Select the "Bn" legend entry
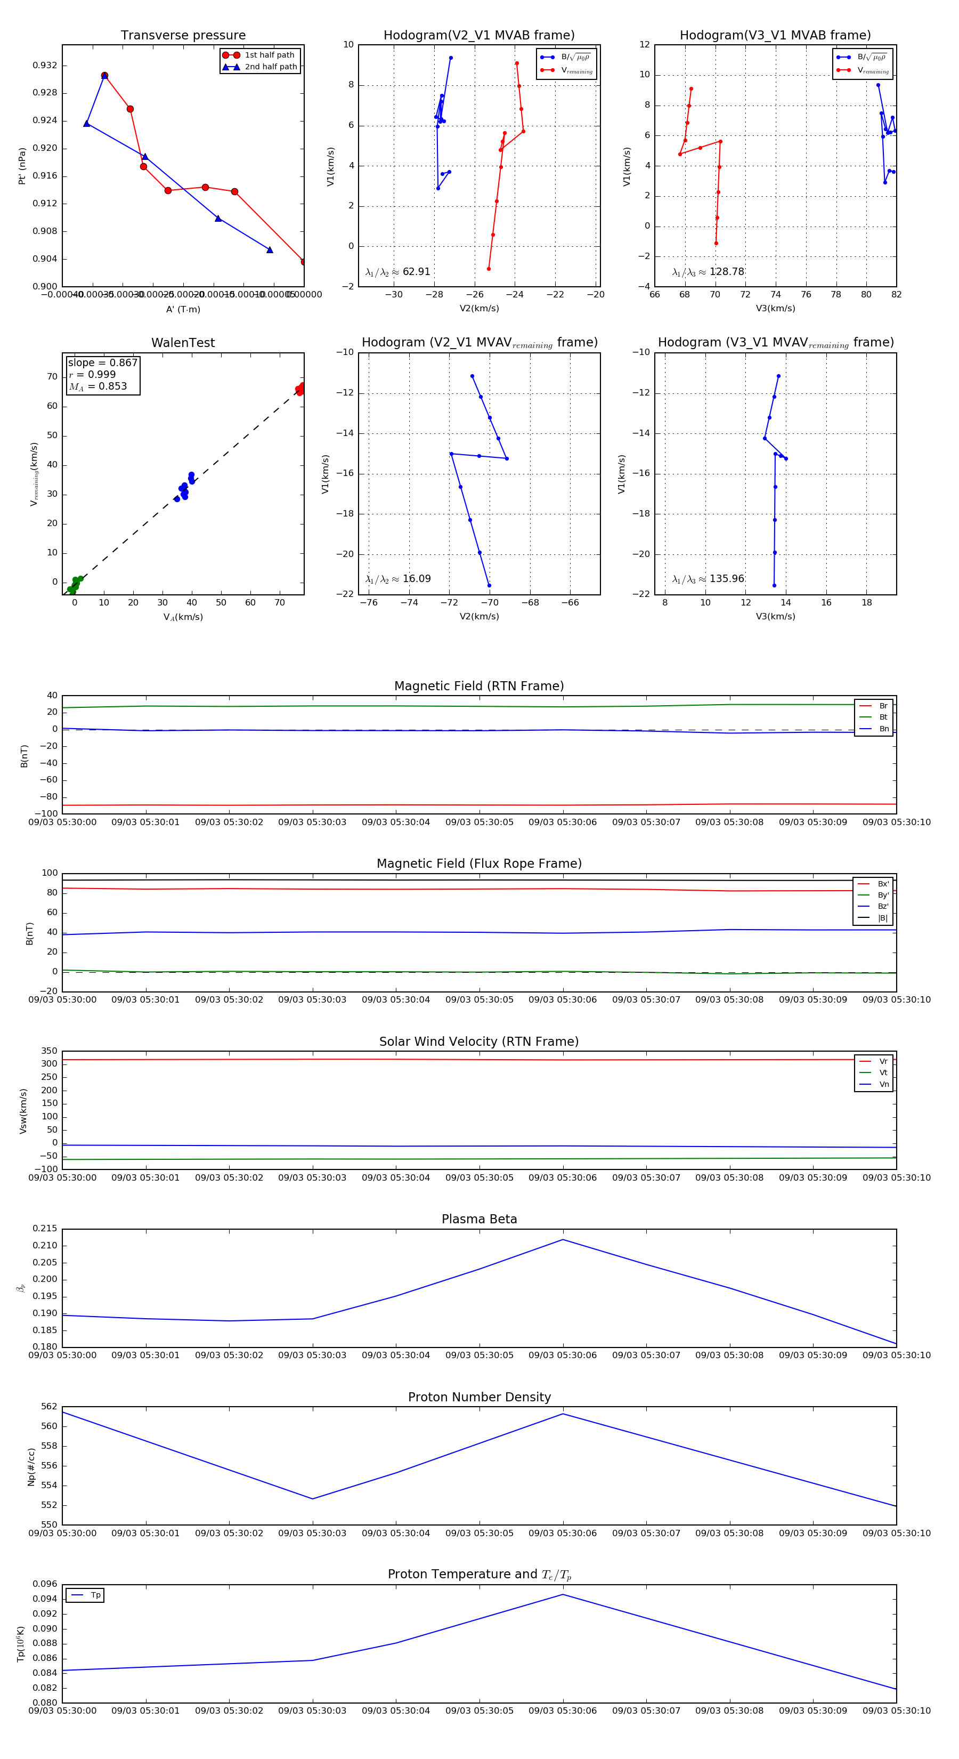The height and width of the screenshot is (1759, 959). (874, 729)
